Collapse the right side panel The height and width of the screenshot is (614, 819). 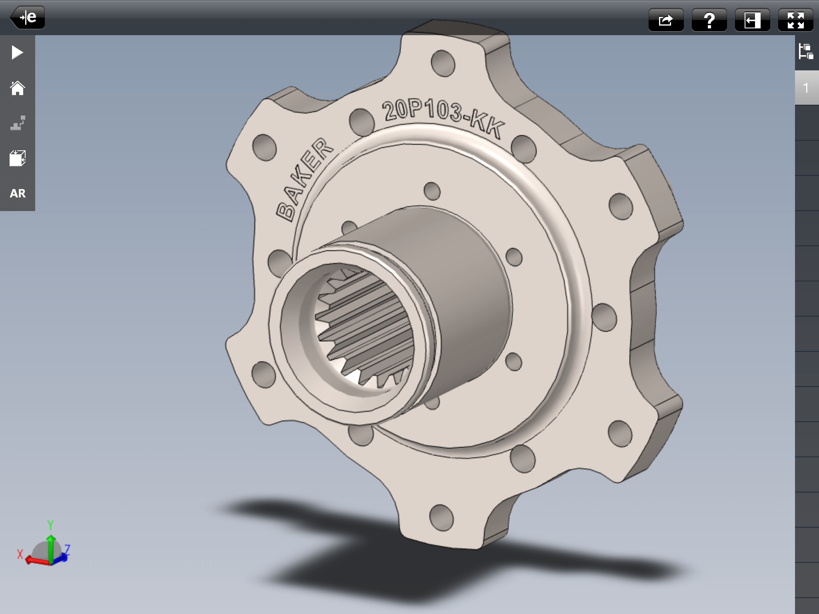click(x=752, y=20)
